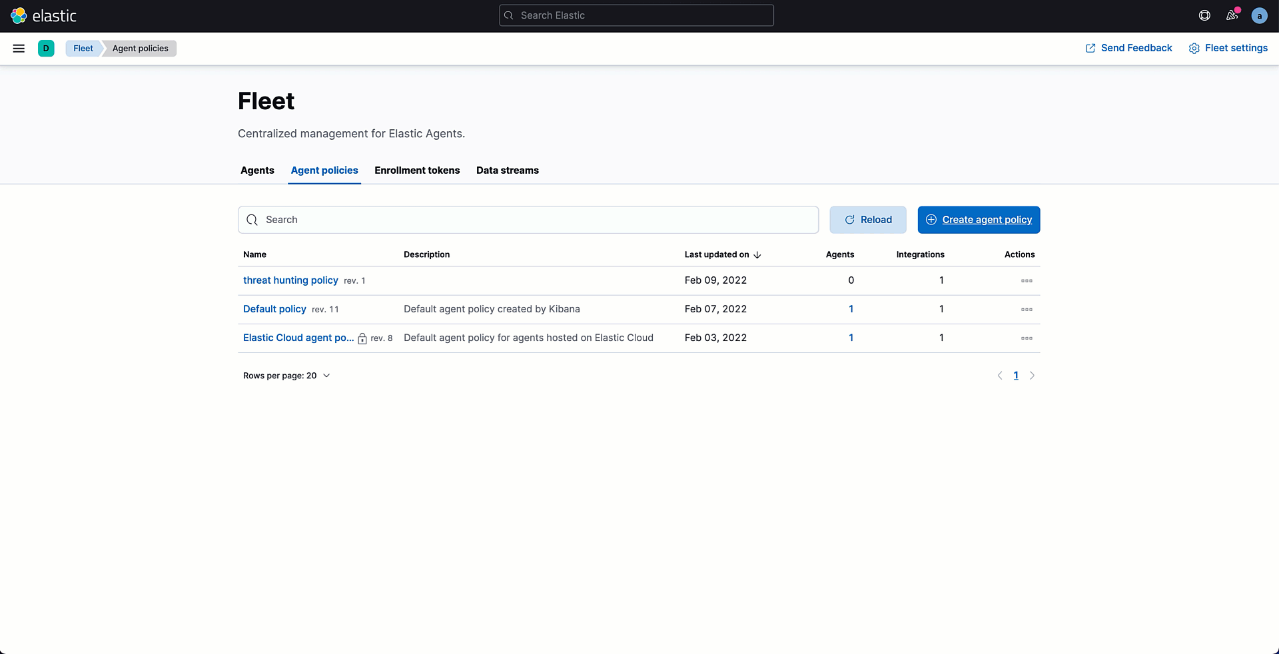The image size is (1279, 654).
Task: Open the hamburger navigation menu
Action: pyautogui.click(x=19, y=48)
